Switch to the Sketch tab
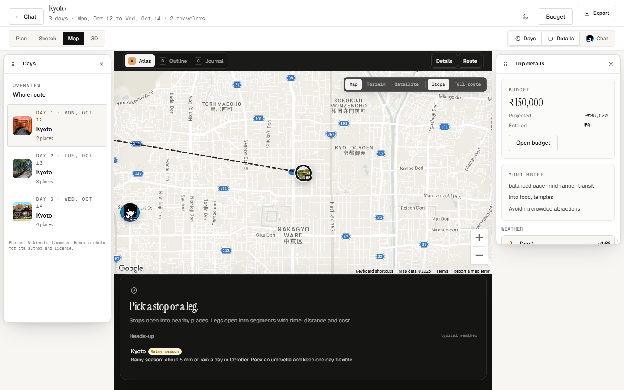This screenshot has width=624, height=390. coord(48,39)
